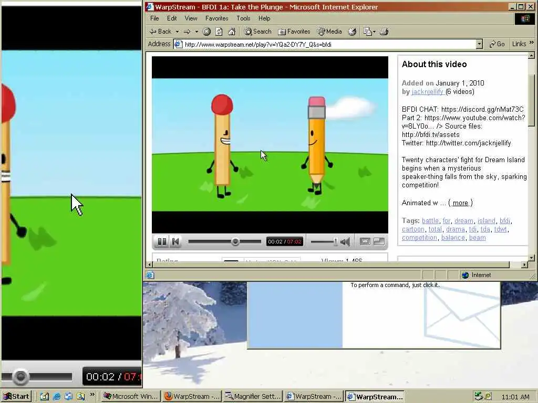
Task: Click the 00:02 / 07:02 time display
Action: click(285, 241)
